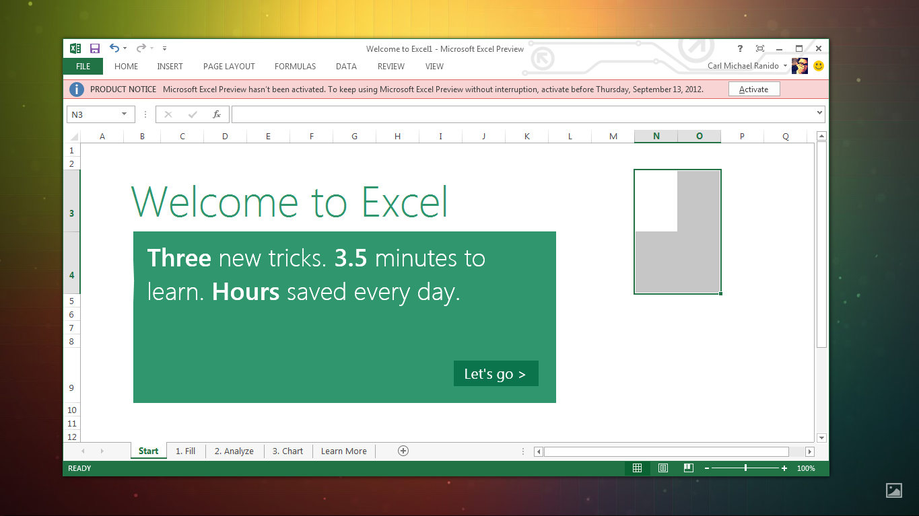Switch to Page Layout view icon
Image resolution: width=919 pixels, height=516 pixels.
pyautogui.click(x=662, y=468)
